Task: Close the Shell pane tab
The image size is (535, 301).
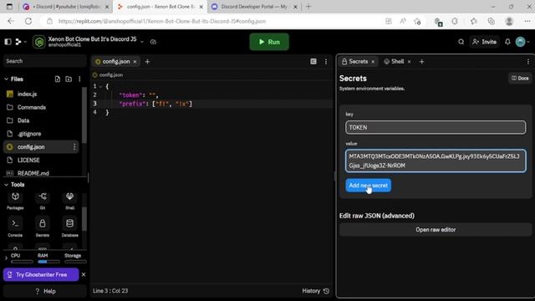Action: 409,62
